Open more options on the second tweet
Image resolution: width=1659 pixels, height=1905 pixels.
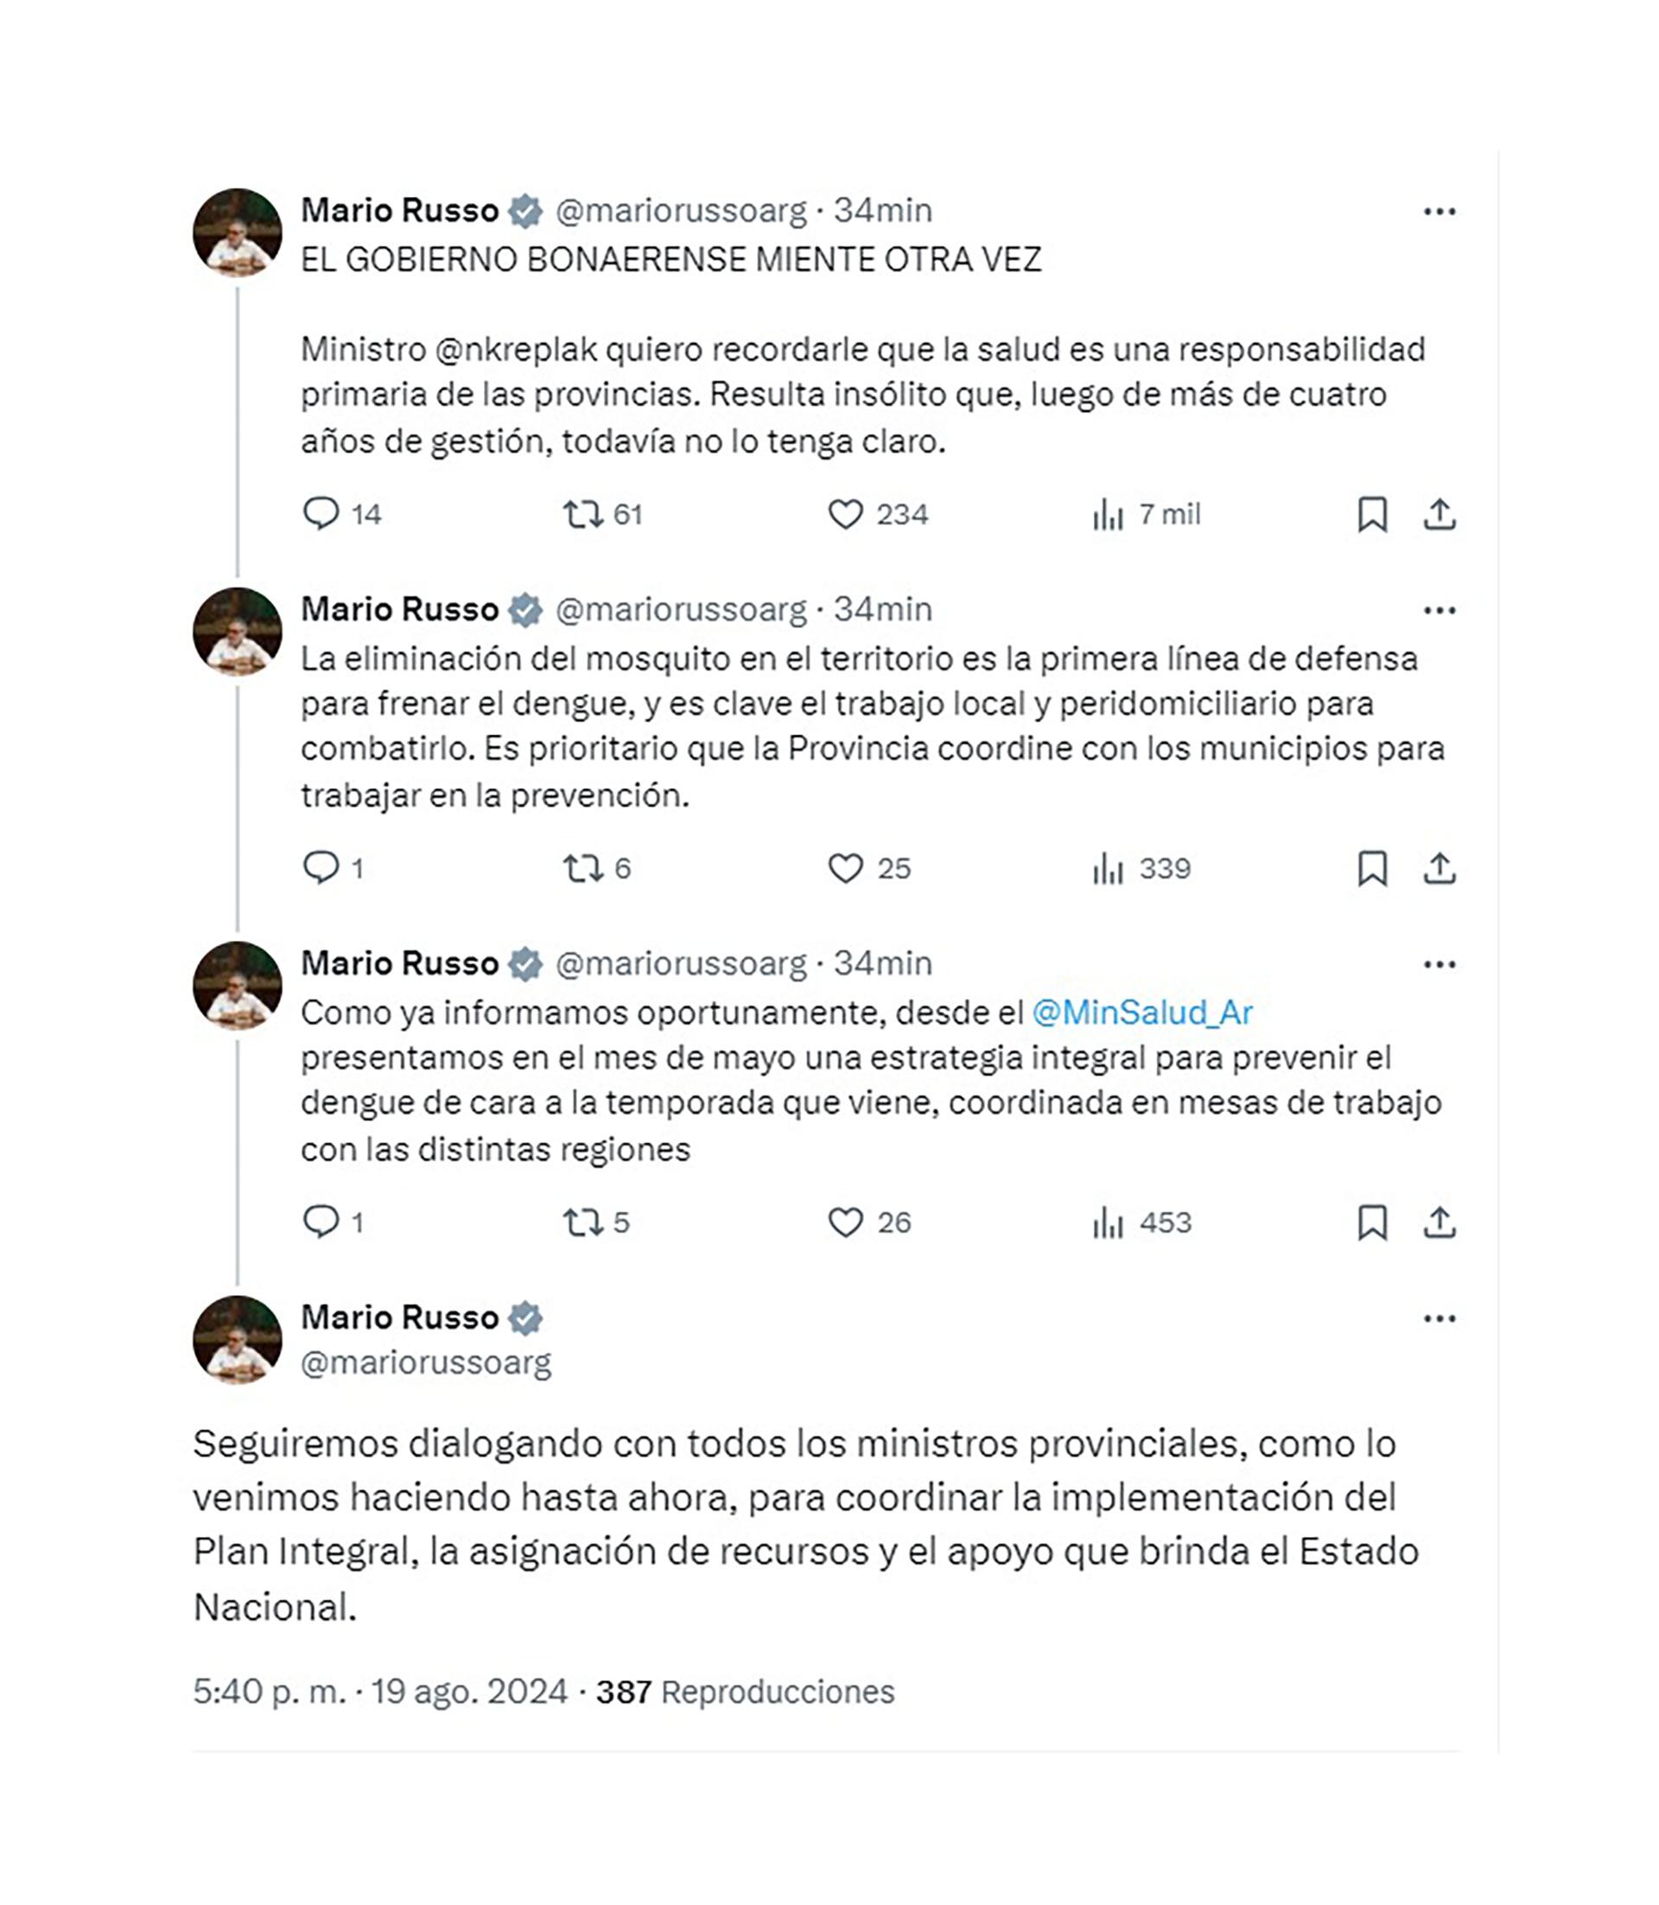pos(1440,611)
